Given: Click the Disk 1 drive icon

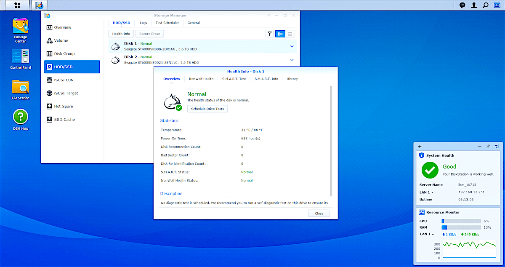Looking at the screenshot, I should 116,46.
